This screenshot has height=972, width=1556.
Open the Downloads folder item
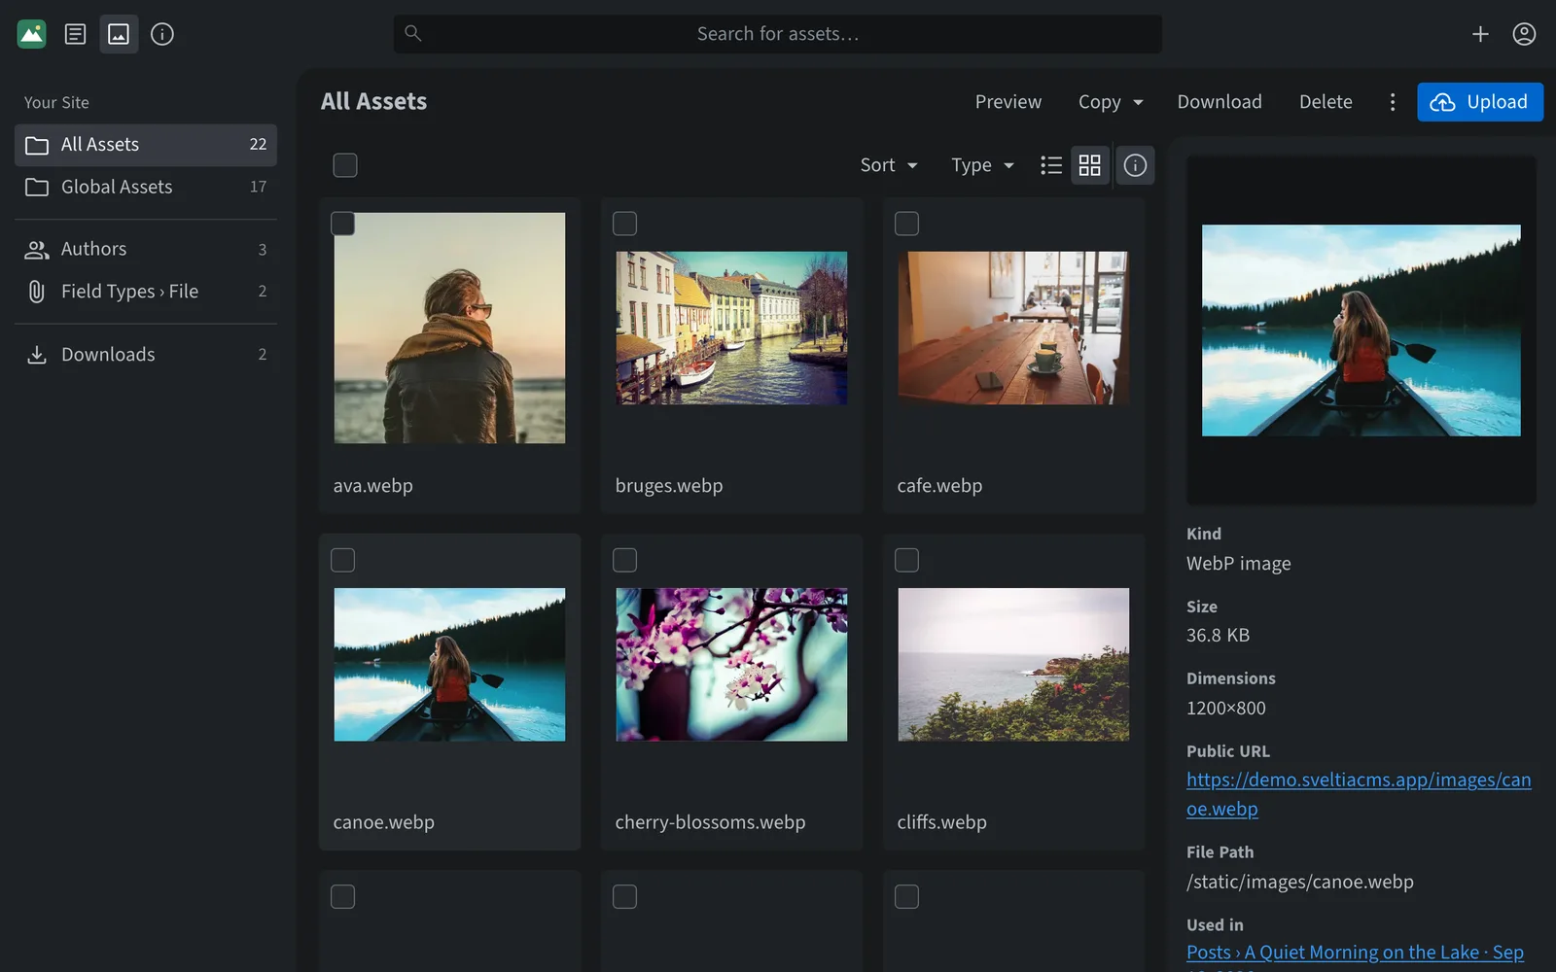point(146,355)
